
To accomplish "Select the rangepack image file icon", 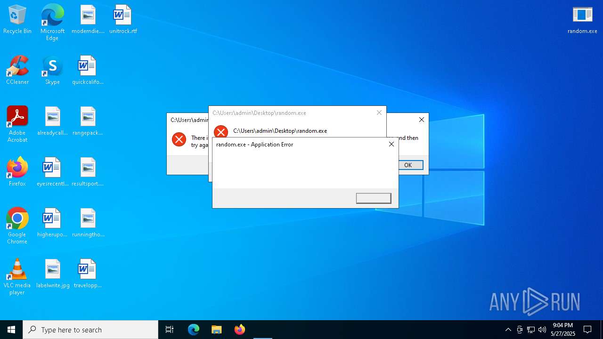I will point(88,121).
